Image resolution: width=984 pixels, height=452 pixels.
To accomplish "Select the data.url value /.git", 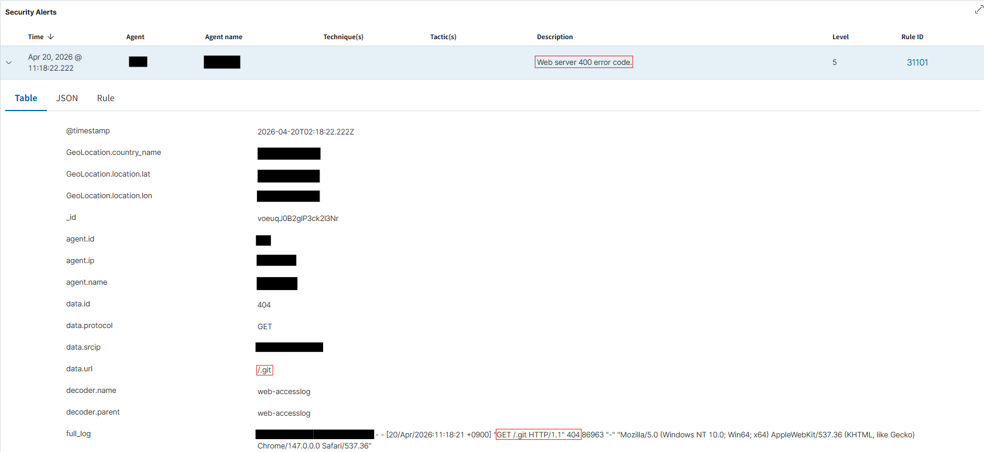I will 265,370.
